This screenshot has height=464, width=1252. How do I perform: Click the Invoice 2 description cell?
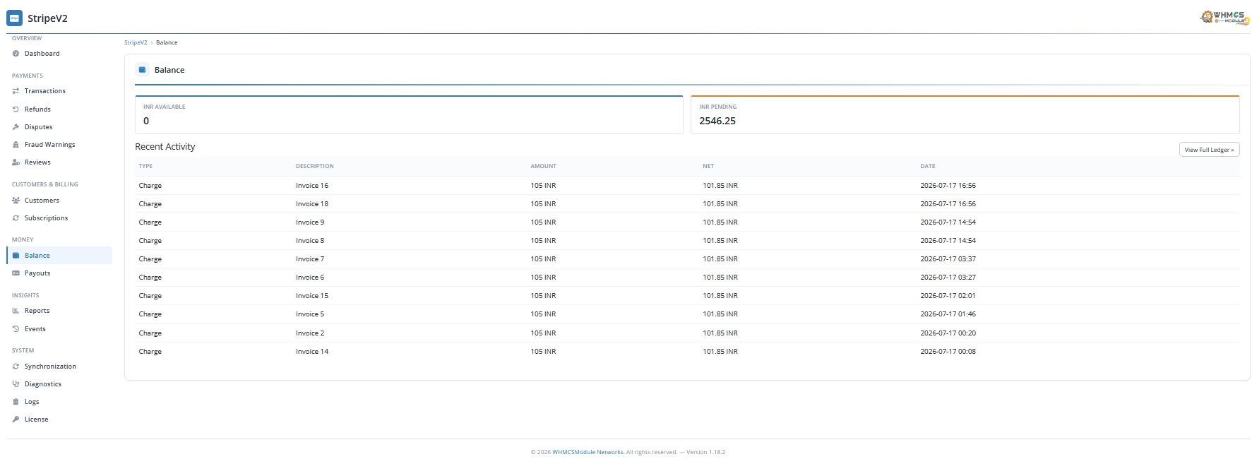click(x=310, y=333)
